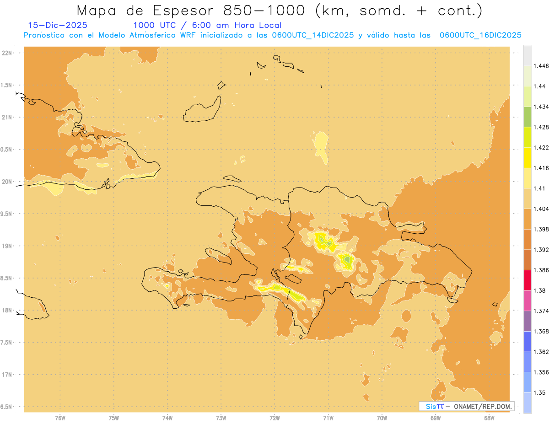Click the blue legend swatch between 1.368 and 1.362

click(x=527, y=341)
